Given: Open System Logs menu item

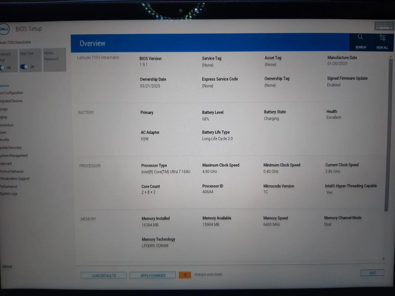Looking at the screenshot, I should 9,194.
